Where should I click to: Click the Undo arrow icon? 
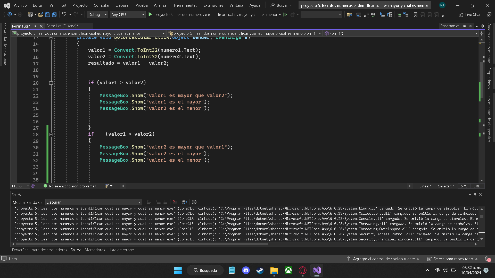(64, 15)
